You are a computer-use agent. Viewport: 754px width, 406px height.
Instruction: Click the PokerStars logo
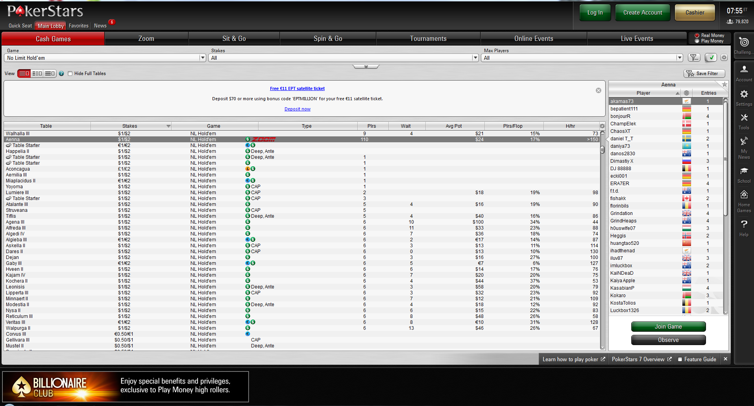pyautogui.click(x=45, y=11)
